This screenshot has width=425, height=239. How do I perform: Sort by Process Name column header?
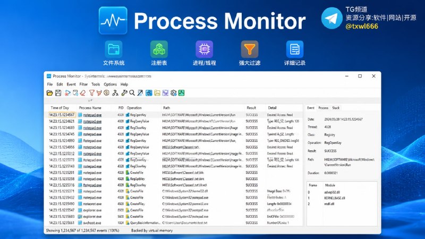(x=90, y=108)
